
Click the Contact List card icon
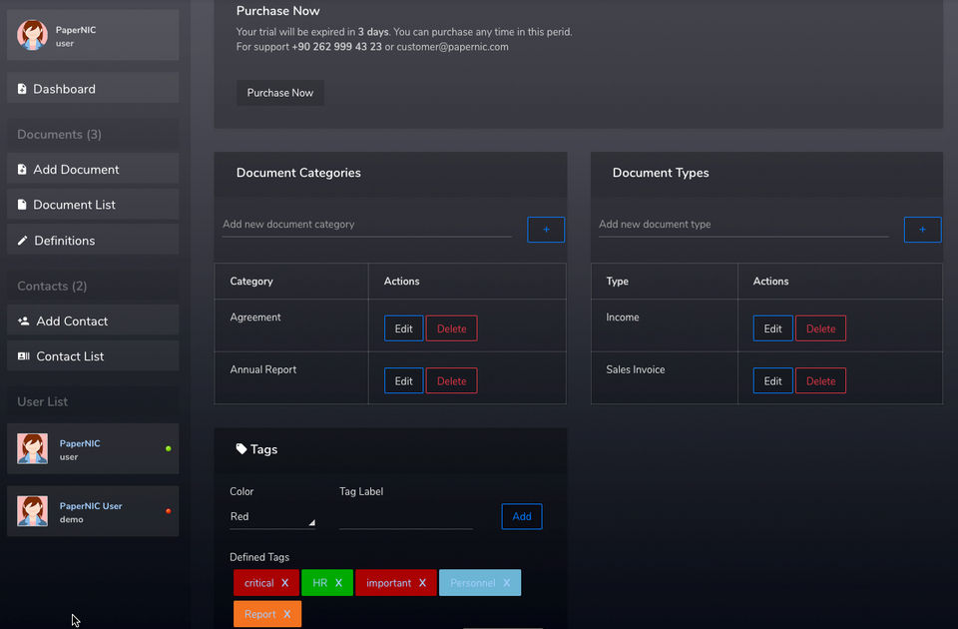23,356
